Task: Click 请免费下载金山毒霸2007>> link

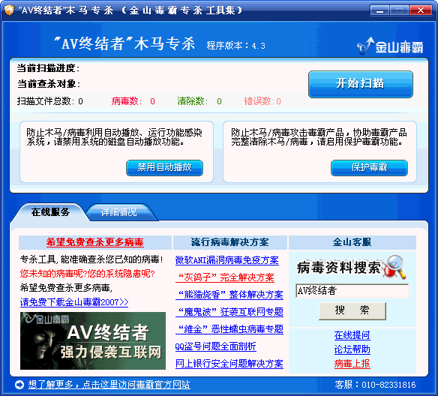Action: tap(74, 302)
